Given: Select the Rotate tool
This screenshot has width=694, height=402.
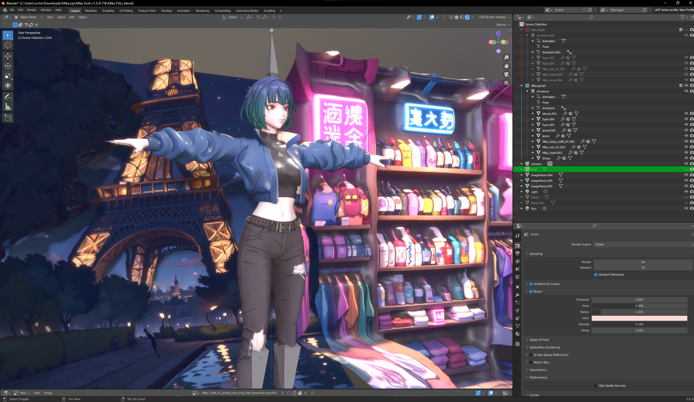Looking at the screenshot, I should click(x=8, y=66).
